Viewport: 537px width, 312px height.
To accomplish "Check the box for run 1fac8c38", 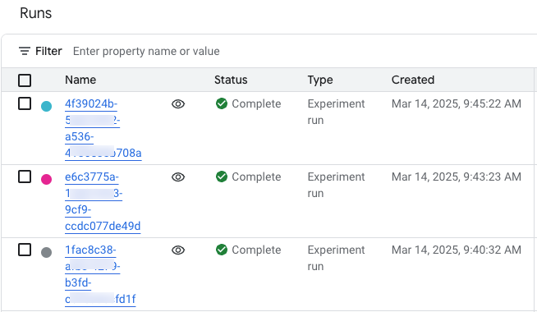I will (x=25, y=250).
